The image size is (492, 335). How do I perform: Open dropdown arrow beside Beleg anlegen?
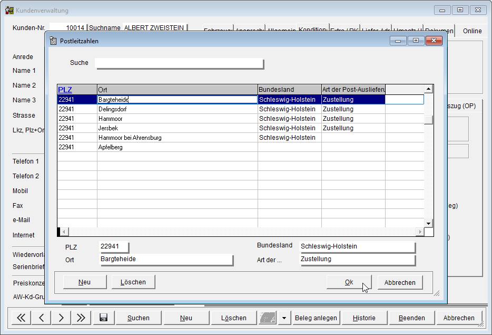click(x=284, y=318)
